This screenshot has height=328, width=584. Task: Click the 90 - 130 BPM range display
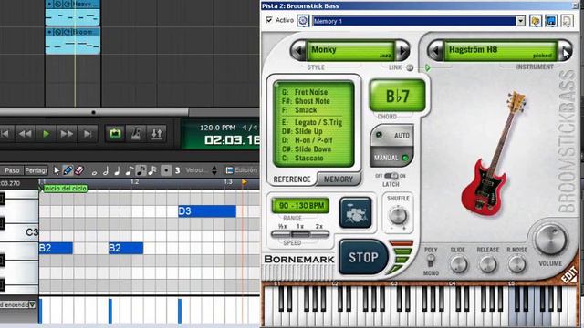click(300, 206)
